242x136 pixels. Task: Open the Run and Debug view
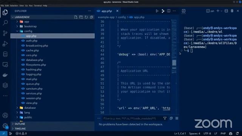(5, 44)
